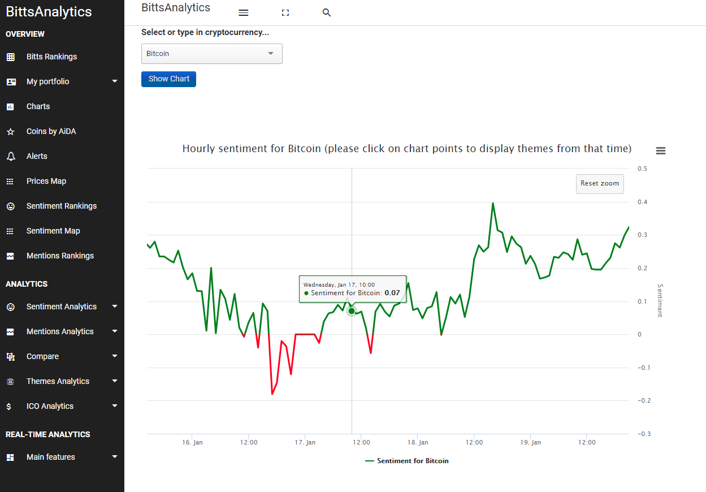Expand the Sentiment Analytics submenu arrow
This screenshot has height=492, width=706.
click(x=115, y=307)
